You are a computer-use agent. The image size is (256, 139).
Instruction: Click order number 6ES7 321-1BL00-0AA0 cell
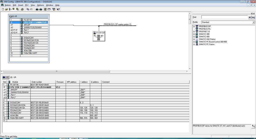43,102
